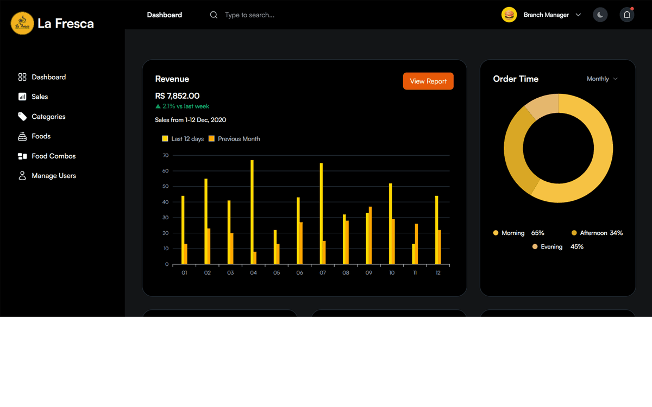Toggle the 'Last 12 days' legend item
The width and height of the screenshot is (652, 407).
tap(183, 138)
